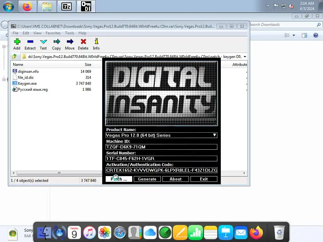This screenshot has height=242, width=323.
Task: Click the Search Downloads box in Explorer
Action: click(x=282, y=25)
